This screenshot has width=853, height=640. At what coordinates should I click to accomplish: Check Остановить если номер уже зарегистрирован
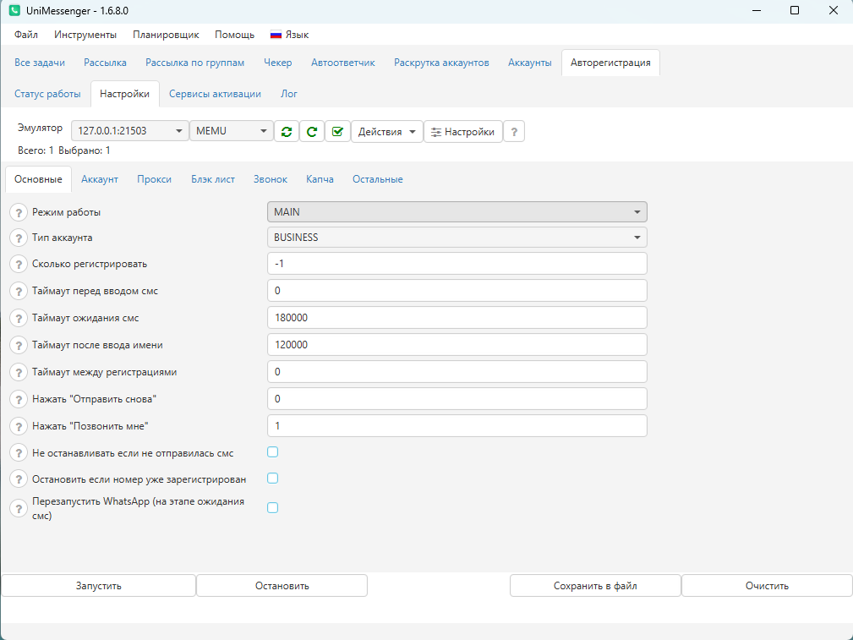(x=272, y=479)
